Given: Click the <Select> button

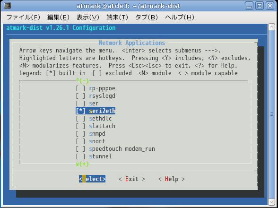Looking at the screenshot, I should coord(92,179).
